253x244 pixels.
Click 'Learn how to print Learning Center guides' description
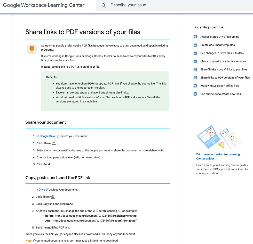point(222,169)
